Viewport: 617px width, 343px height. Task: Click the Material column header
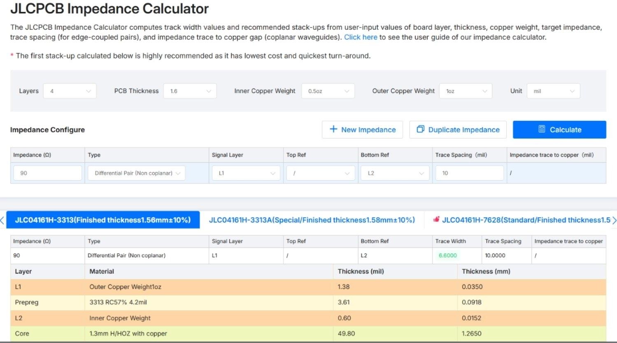point(102,271)
